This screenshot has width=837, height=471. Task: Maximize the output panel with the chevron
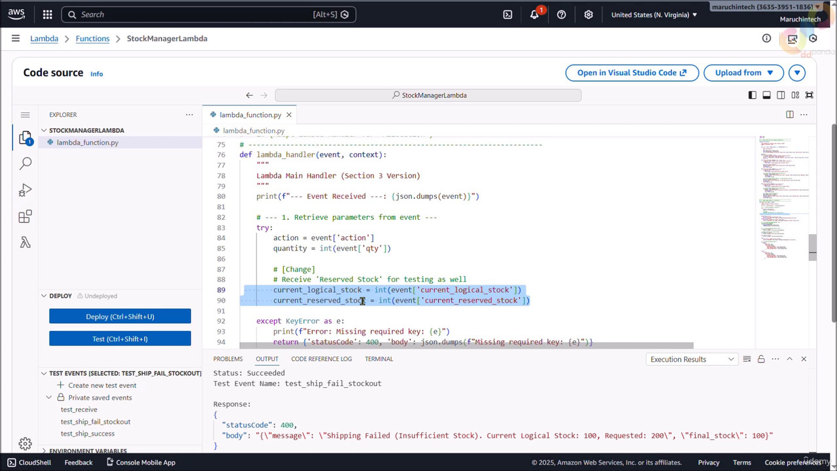(789, 359)
